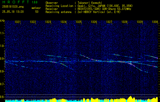Click the 0.8 kHz frequency label
160x102 pixels.
[2, 71]
